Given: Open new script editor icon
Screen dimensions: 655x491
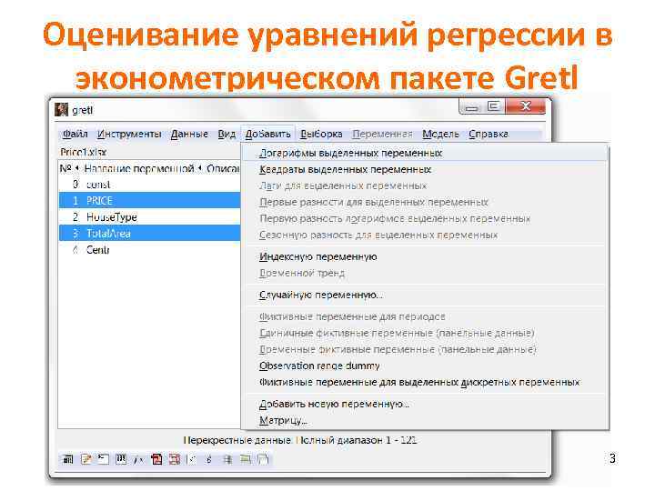Looking at the screenshot, I should [x=86, y=459].
